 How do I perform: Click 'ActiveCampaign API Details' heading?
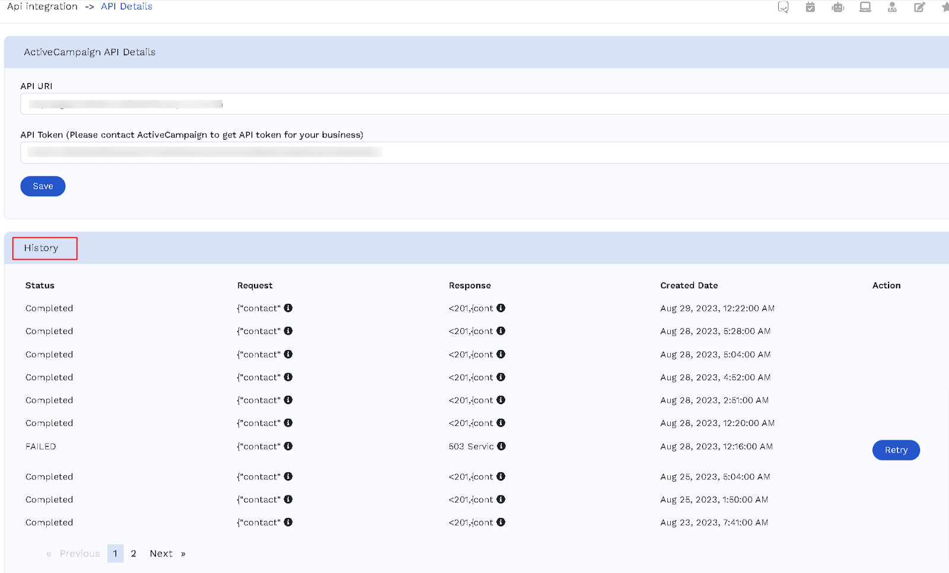[x=90, y=52]
